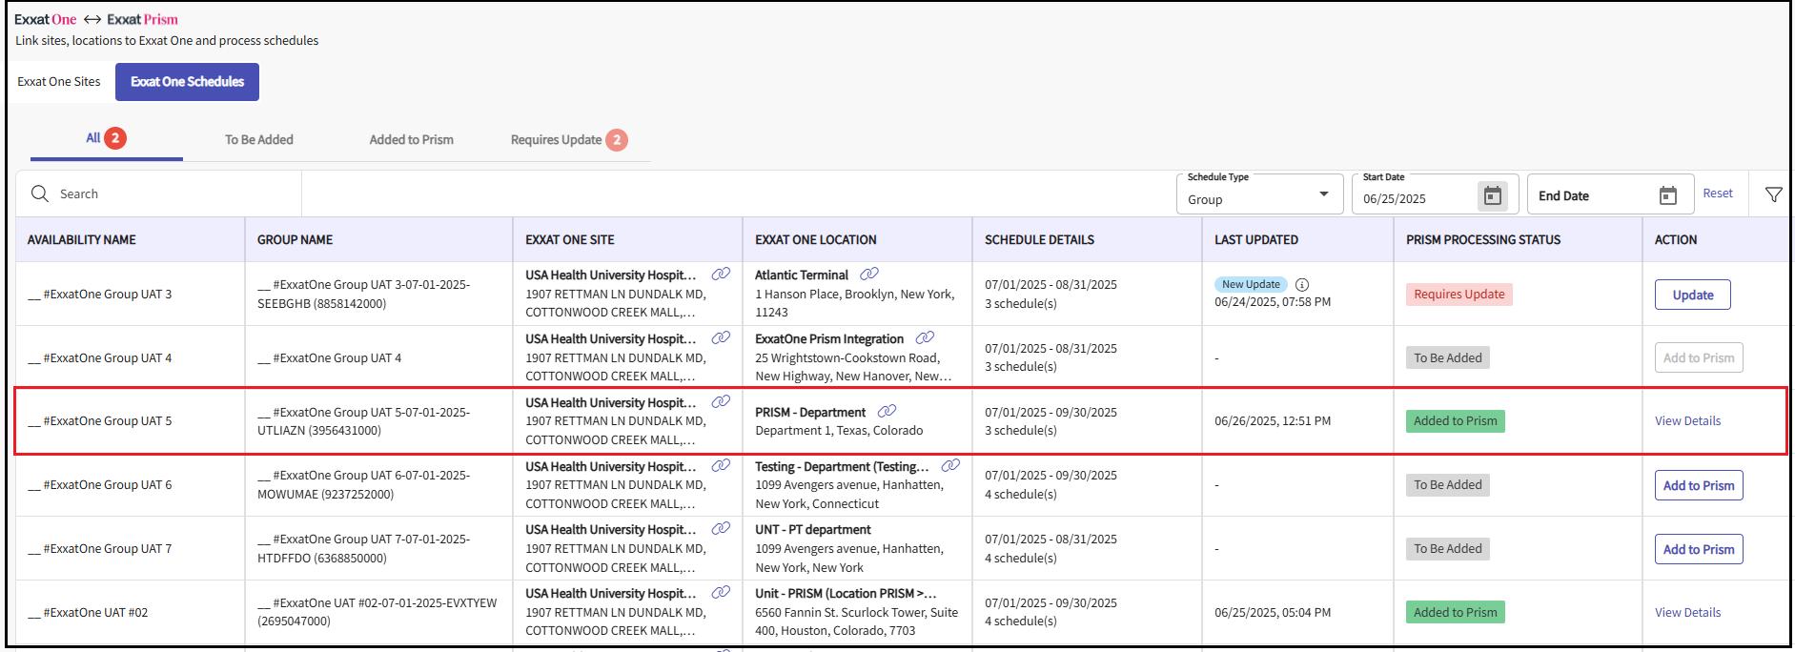
Task: Click link icon beside PRISM - Department
Action: [887, 412]
